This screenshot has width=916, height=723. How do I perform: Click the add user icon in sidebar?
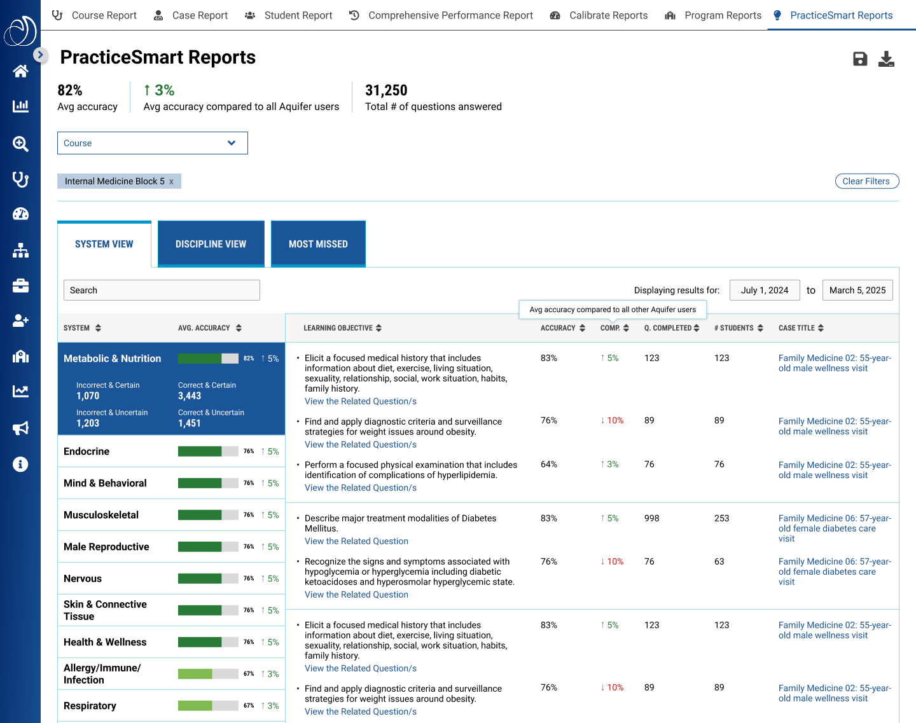tap(20, 320)
